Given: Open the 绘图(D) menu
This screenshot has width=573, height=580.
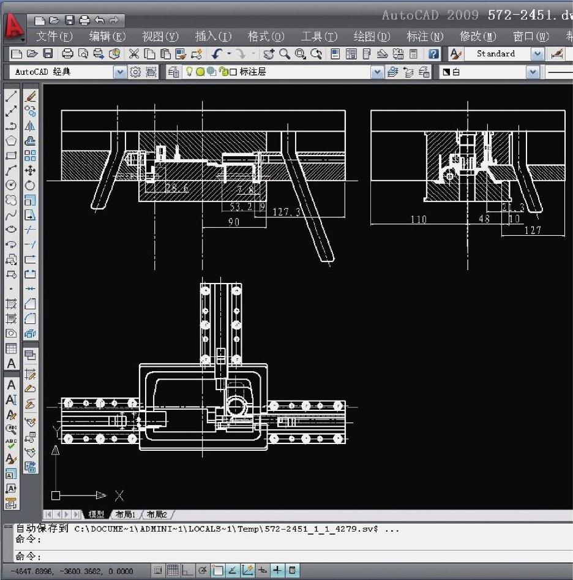Looking at the screenshot, I should (372, 36).
